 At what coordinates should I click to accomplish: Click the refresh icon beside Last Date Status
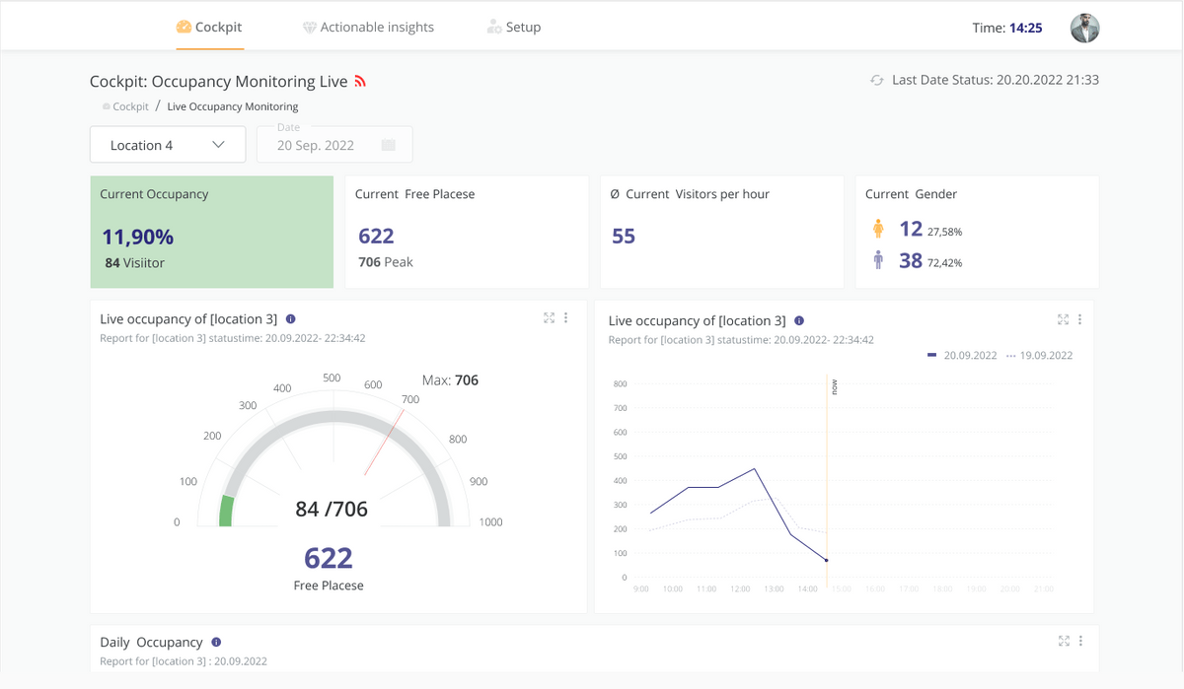click(876, 80)
